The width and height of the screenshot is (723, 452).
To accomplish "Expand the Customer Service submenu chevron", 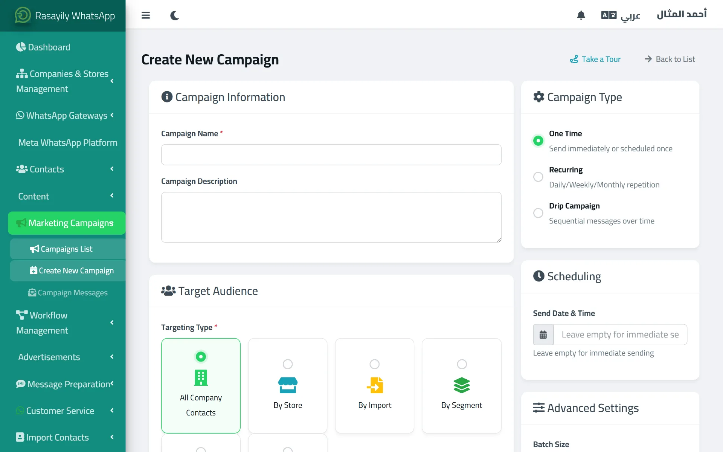I will pos(112,410).
